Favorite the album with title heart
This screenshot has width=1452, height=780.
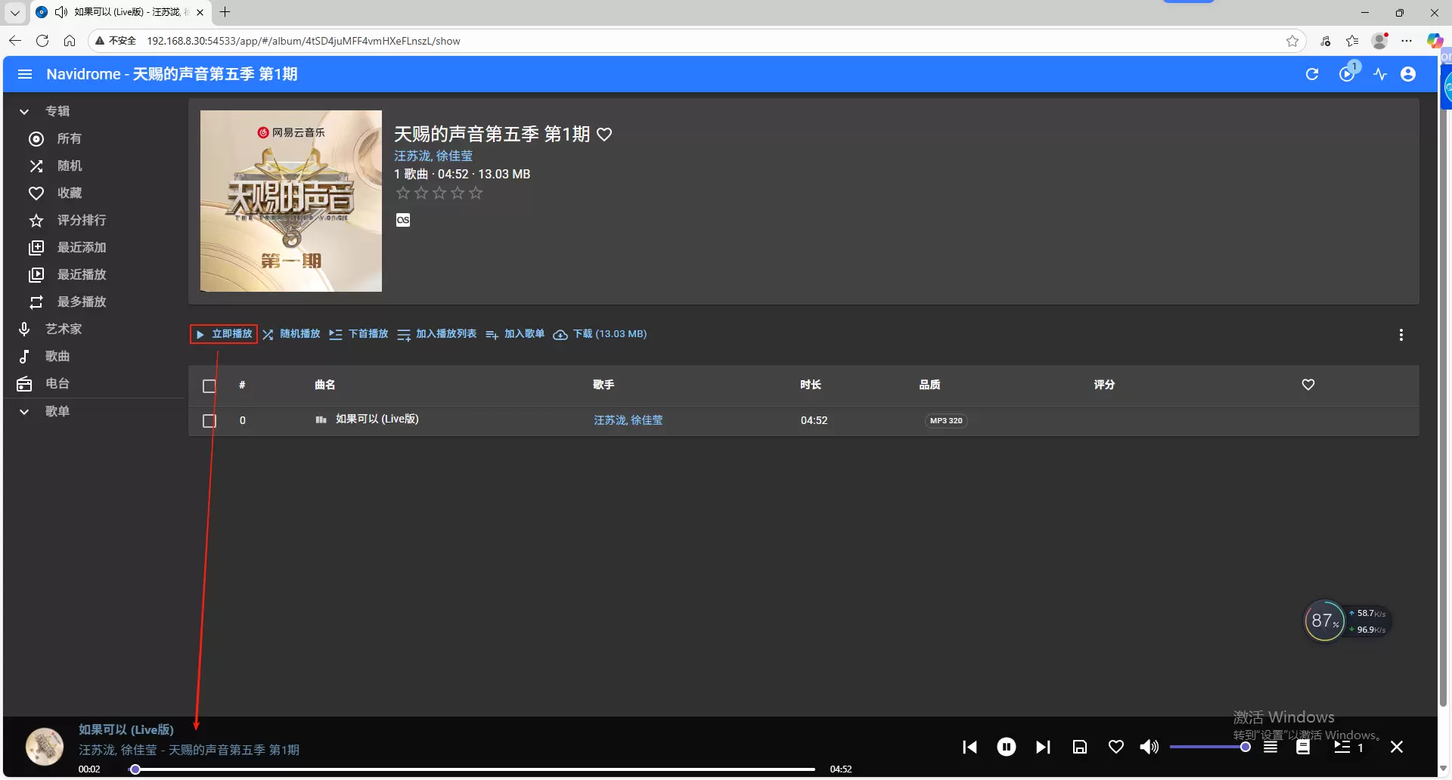(x=604, y=135)
